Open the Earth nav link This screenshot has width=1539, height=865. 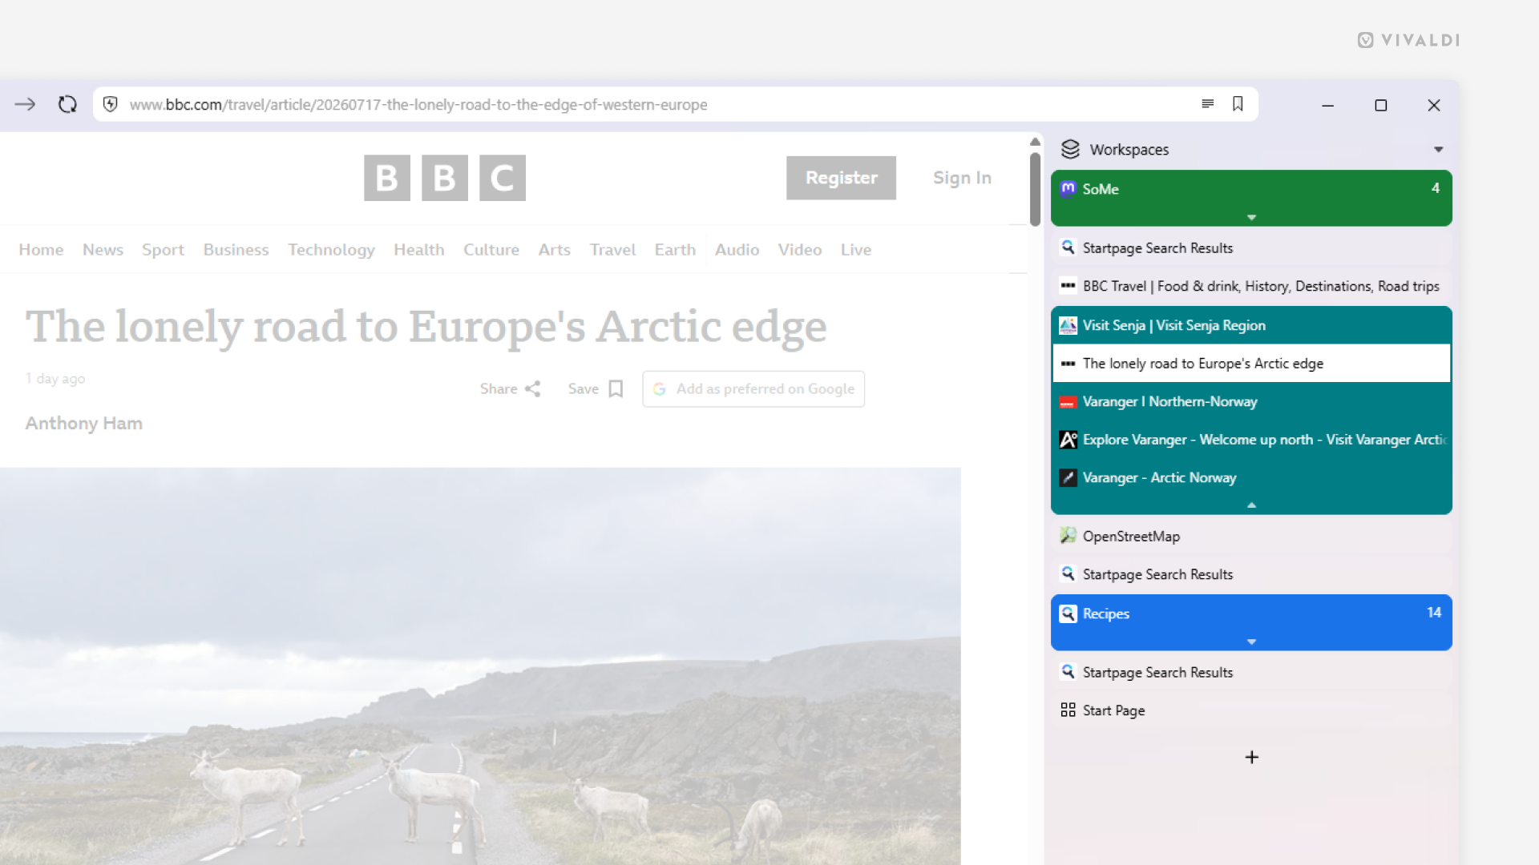tap(675, 249)
